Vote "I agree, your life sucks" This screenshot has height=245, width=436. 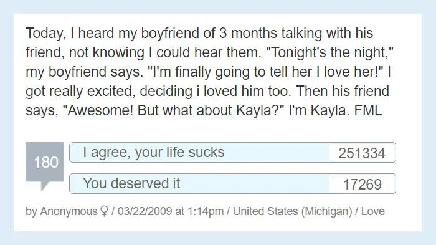(x=199, y=152)
